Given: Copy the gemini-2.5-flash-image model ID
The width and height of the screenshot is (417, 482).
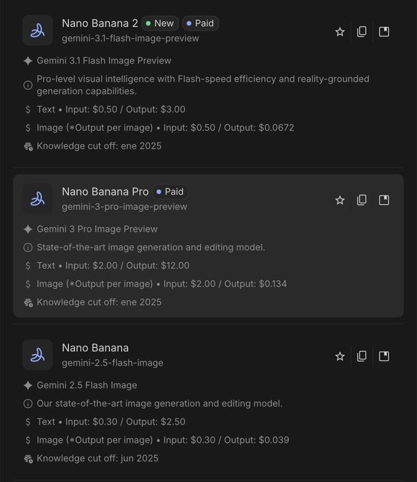Looking at the screenshot, I should (361, 356).
